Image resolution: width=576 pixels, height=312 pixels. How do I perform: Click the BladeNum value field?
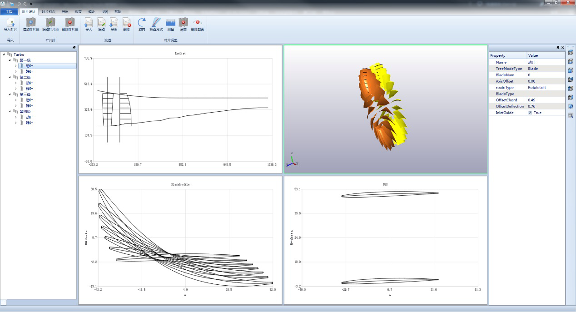point(546,75)
